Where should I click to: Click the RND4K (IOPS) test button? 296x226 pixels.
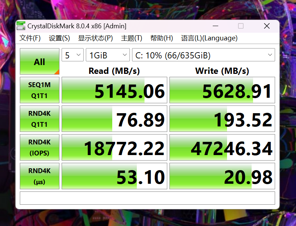click(x=40, y=147)
